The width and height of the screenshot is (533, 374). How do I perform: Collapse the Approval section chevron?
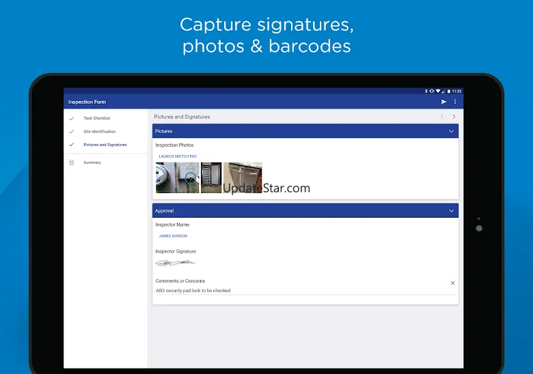click(x=451, y=211)
